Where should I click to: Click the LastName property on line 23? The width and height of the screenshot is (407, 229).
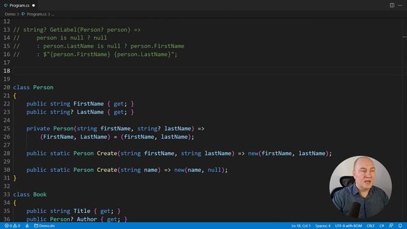click(90, 112)
